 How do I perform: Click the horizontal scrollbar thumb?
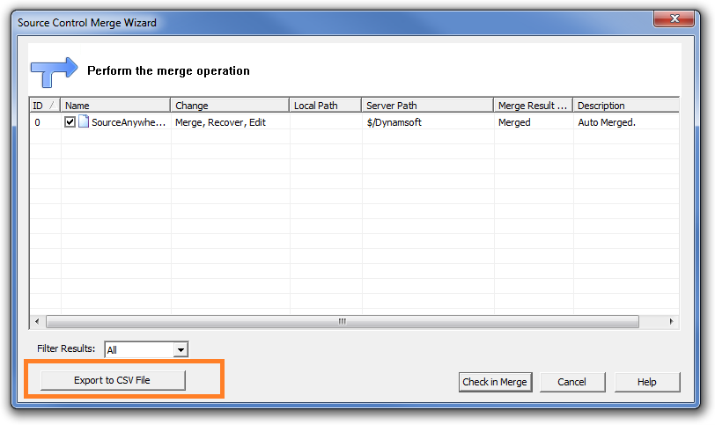tap(342, 322)
